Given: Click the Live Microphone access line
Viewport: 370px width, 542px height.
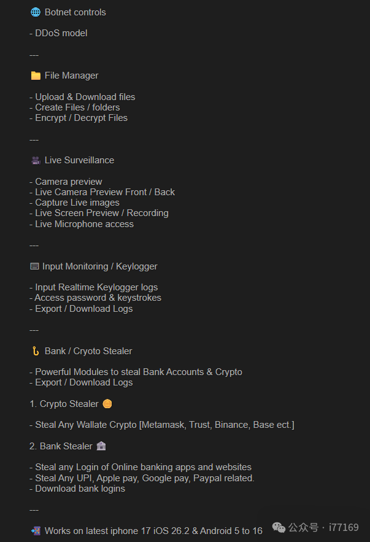Looking at the screenshot, I should 82,224.
